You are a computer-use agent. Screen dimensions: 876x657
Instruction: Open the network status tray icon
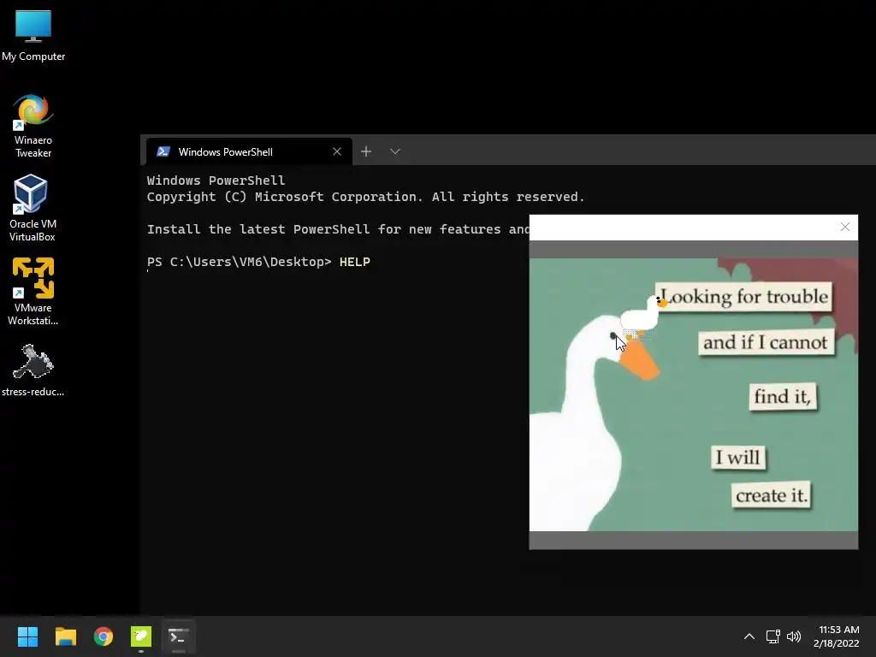[x=773, y=636]
